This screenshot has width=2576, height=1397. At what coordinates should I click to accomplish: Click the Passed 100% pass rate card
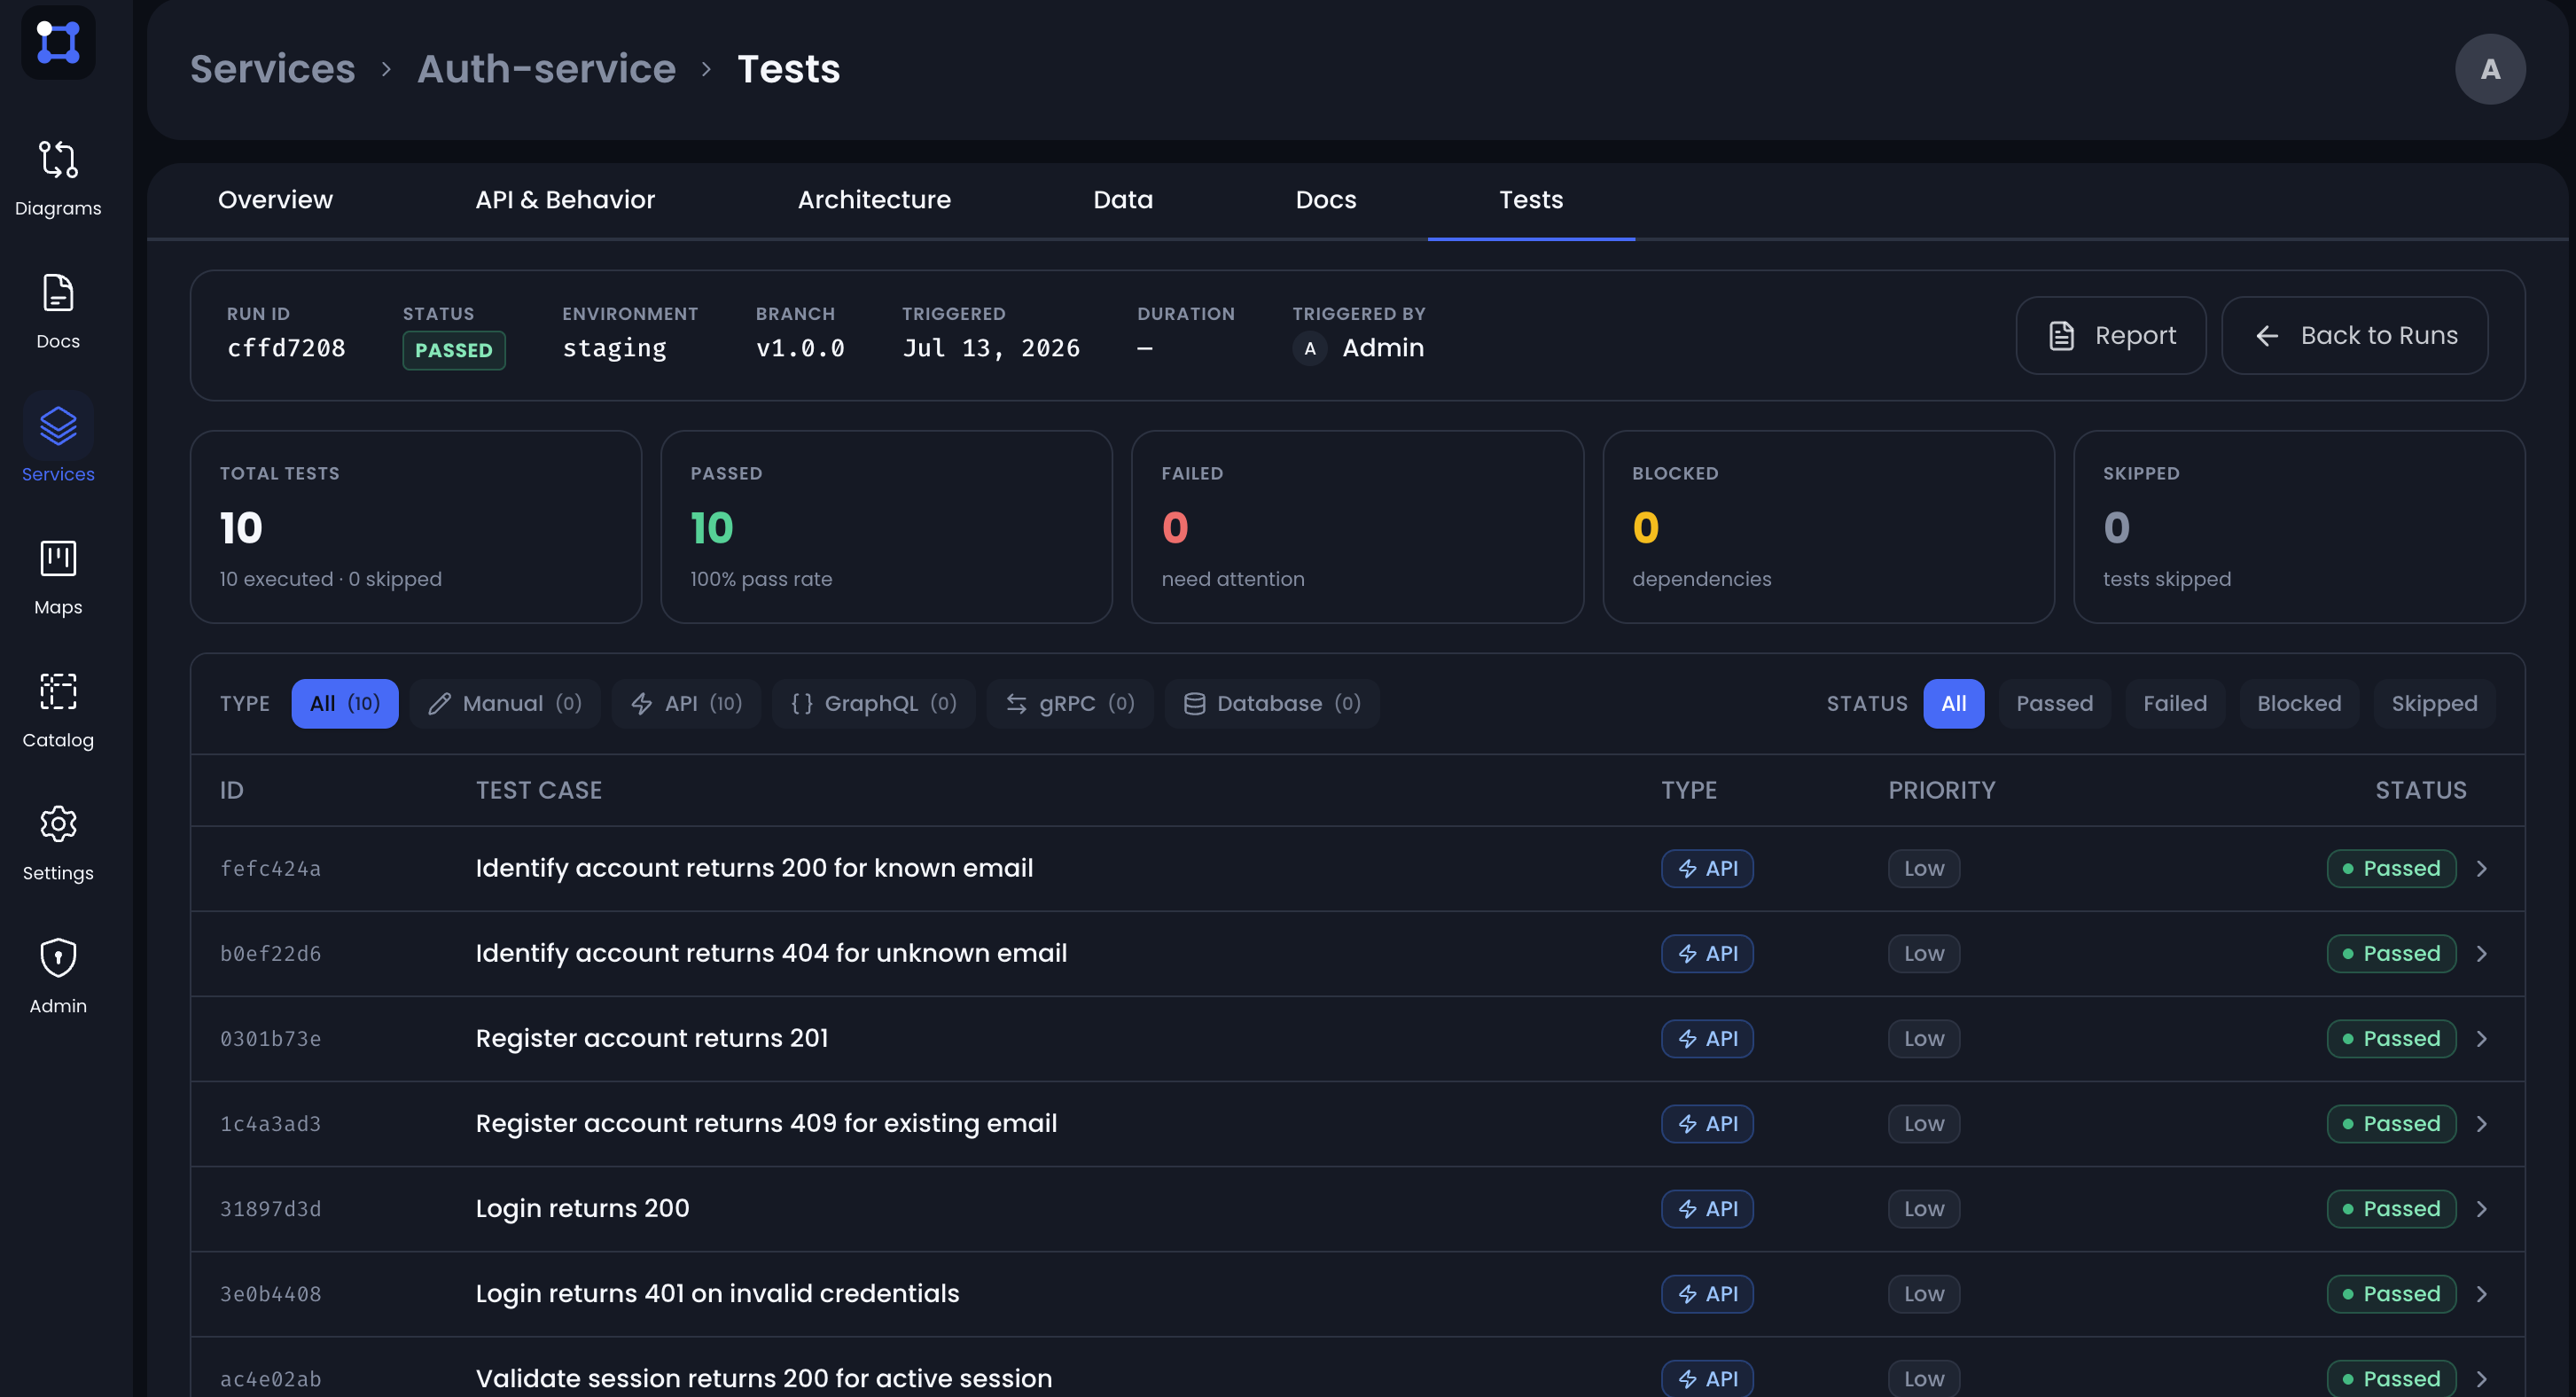[887, 527]
